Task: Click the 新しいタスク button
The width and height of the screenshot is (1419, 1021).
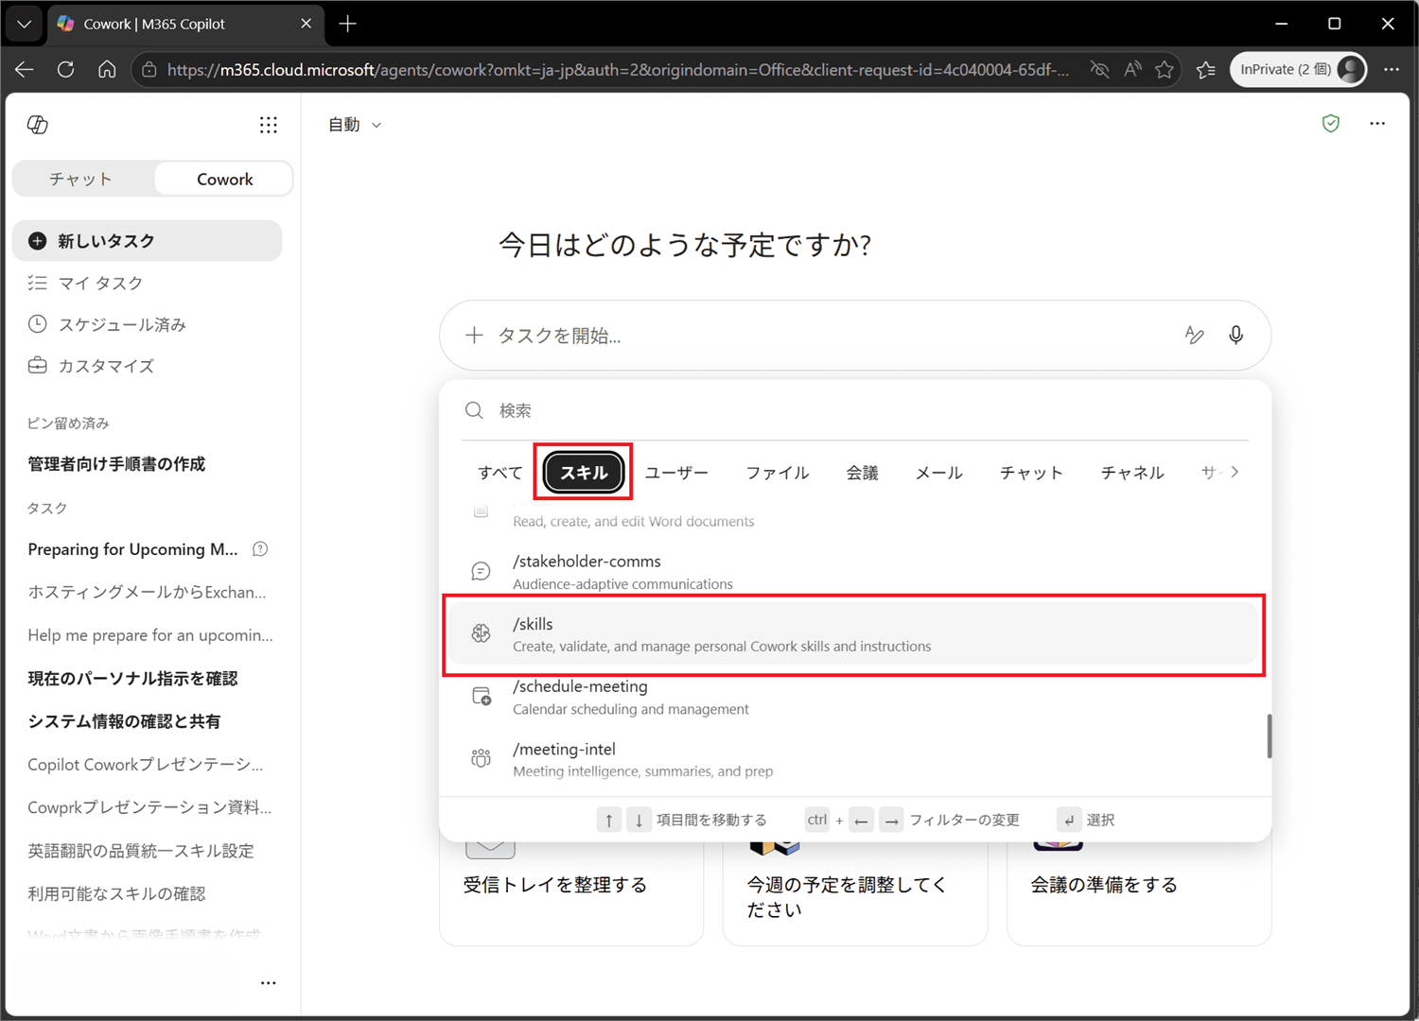Action: tap(148, 241)
